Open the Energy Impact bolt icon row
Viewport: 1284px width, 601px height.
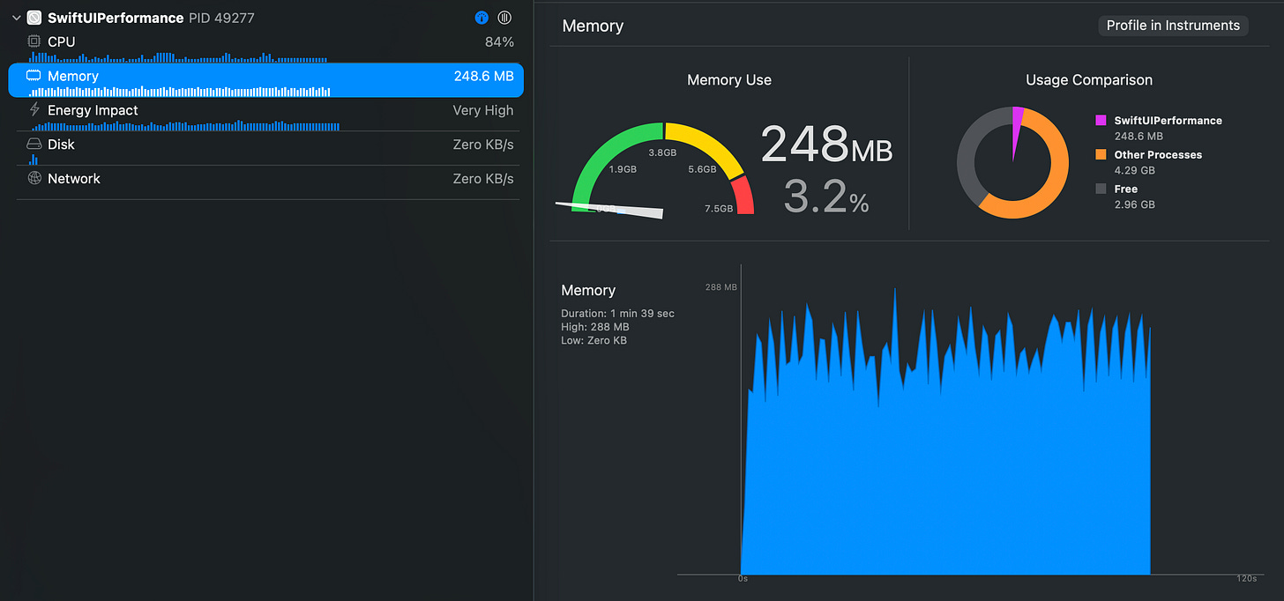[265, 114]
